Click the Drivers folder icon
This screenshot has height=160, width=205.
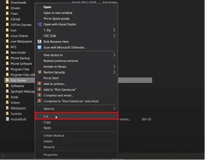7,8
